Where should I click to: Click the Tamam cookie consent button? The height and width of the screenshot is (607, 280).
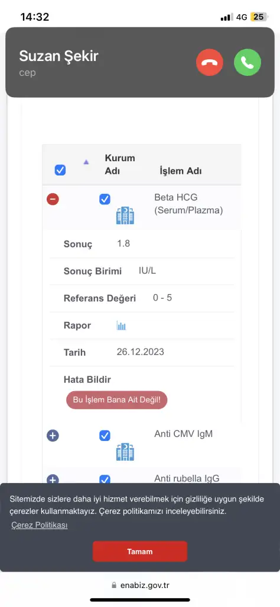140,551
